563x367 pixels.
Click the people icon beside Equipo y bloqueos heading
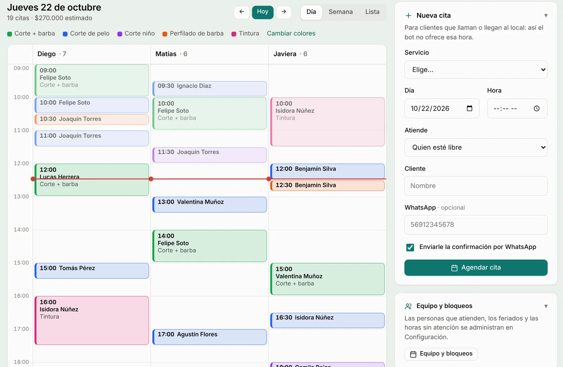click(x=409, y=306)
